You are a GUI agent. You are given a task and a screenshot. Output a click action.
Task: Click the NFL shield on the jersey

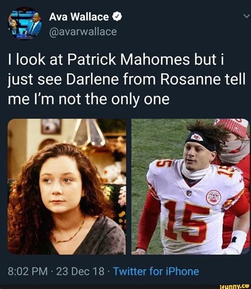tap(189, 193)
